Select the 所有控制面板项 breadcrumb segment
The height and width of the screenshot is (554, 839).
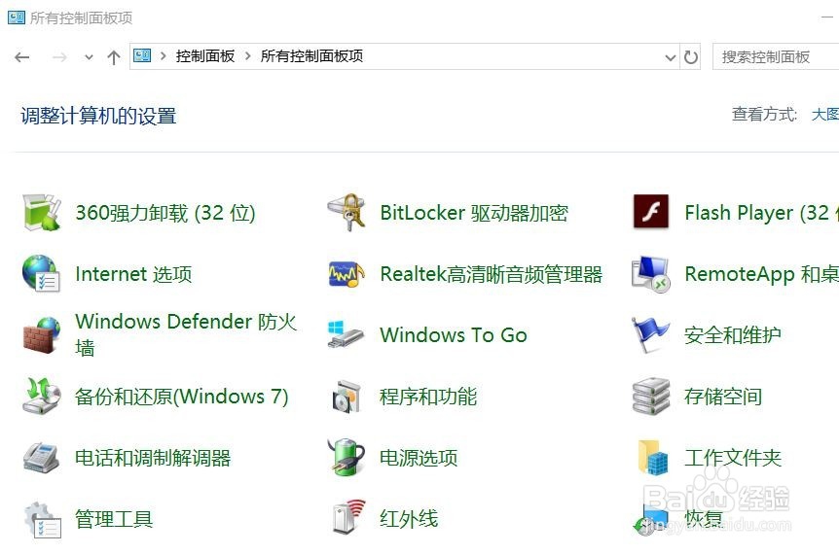click(312, 55)
